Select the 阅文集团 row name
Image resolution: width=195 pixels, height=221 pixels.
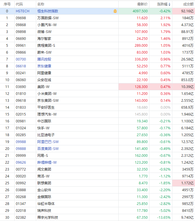point(44,169)
